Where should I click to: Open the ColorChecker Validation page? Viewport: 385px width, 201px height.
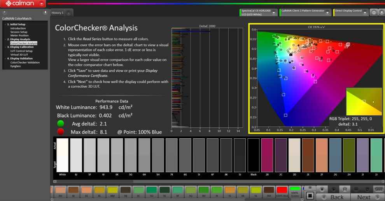25,62
